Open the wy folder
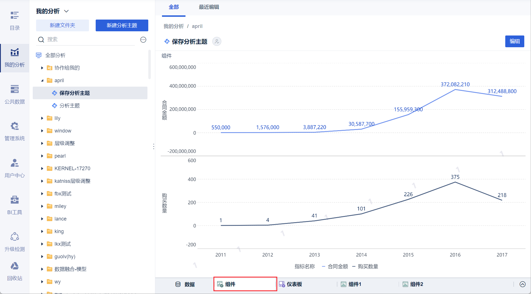This screenshot has width=531, height=294. pos(58,282)
